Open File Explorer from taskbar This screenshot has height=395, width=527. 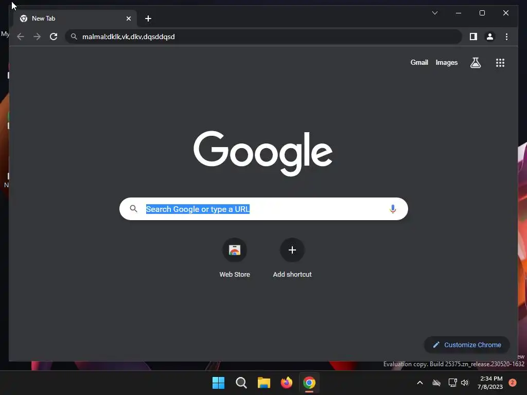coord(264,383)
